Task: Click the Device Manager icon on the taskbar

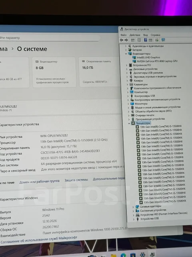Action: [x=152, y=255]
